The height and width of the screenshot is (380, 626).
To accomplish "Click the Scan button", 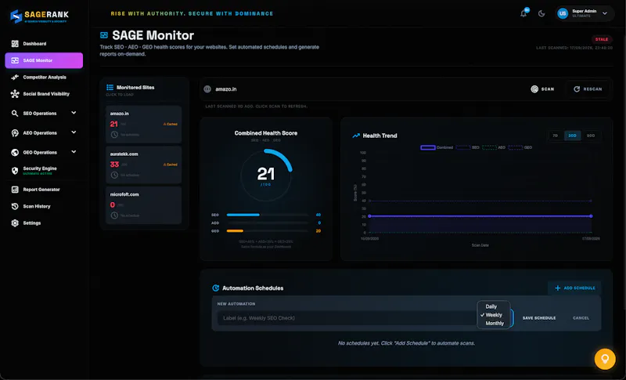I will click(542, 89).
